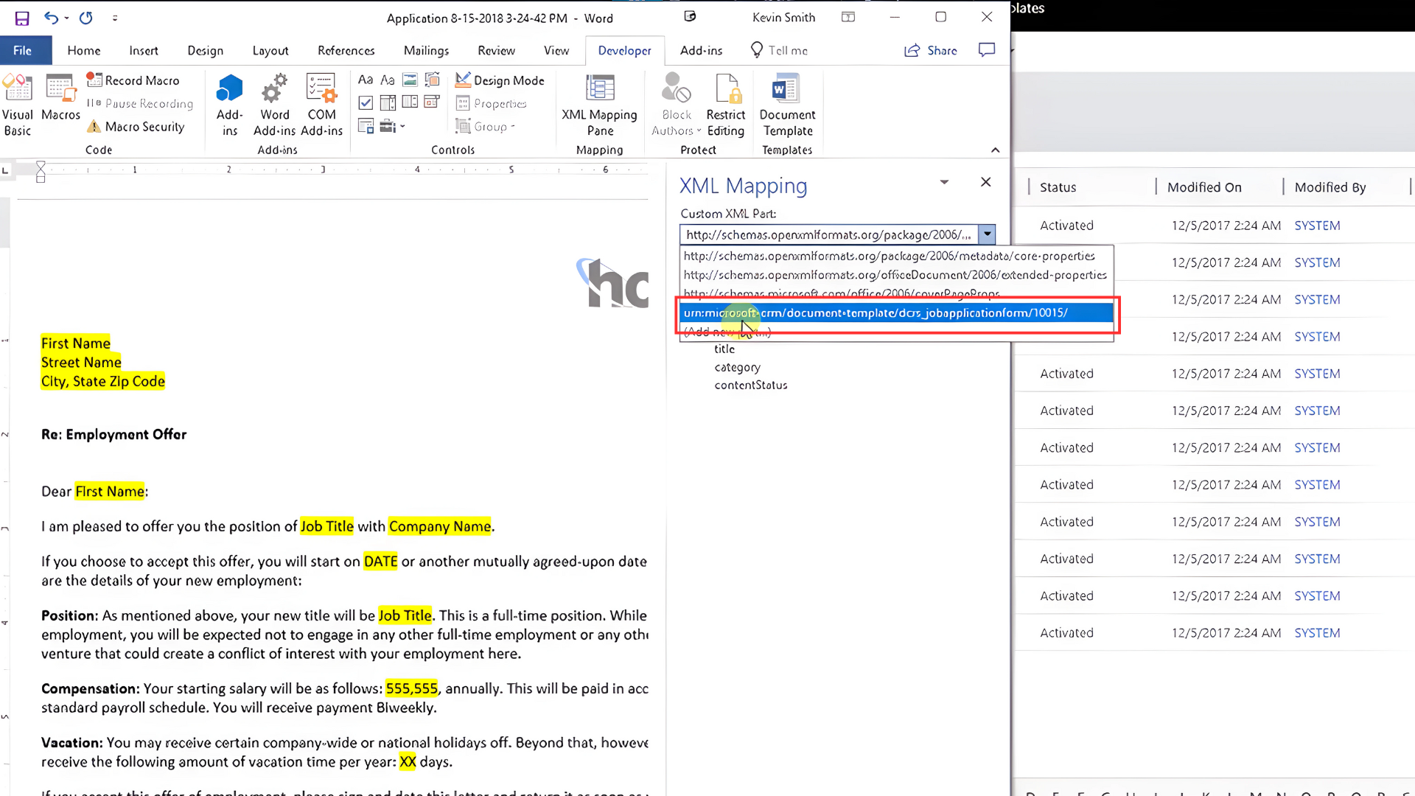Image resolution: width=1415 pixels, height=796 pixels.
Task: Insert Repeating Section content control
Action: (366, 126)
